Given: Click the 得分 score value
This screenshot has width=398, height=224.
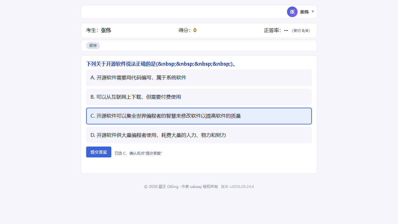Looking at the screenshot, I should click(x=195, y=30).
